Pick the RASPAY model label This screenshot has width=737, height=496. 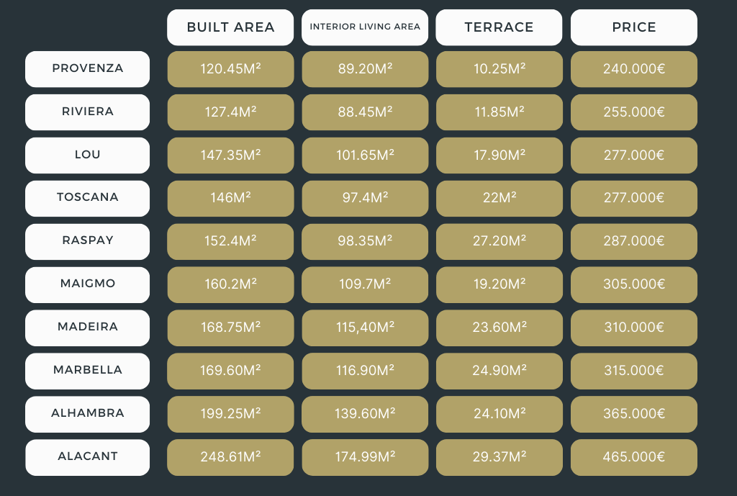87,242
